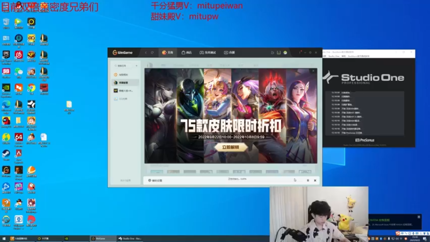430x242 pixels.
Task: Click the PreSonus logo on Studio One splash
Action: coord(364,140)
